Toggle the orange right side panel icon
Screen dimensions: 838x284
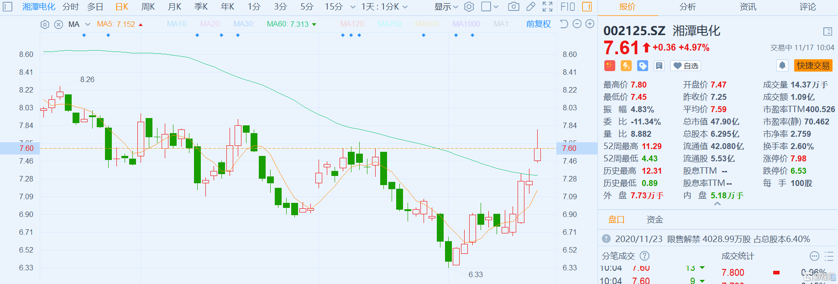[587, 7]
